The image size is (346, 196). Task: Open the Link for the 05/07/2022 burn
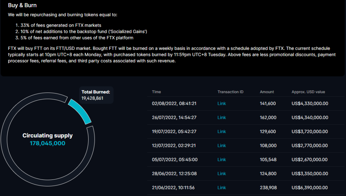[x=222, y=160]
